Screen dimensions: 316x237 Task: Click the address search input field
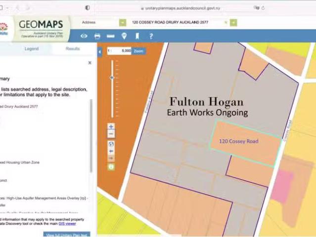tap(176, 23)
